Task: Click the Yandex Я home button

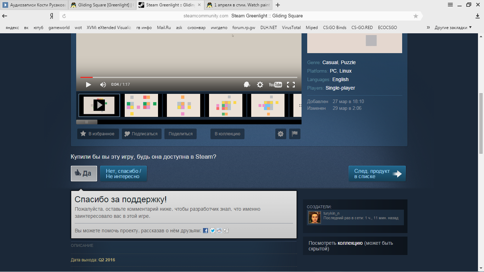Action: (x=52, y=16)
